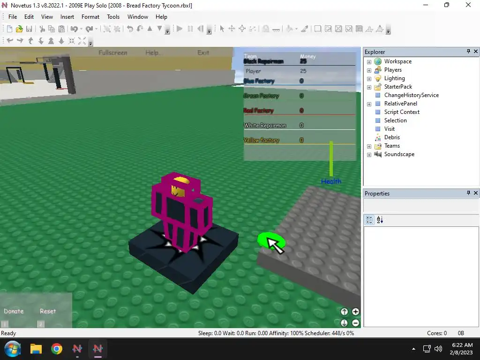Open the View menu
The width and height of the screenshot is (480, 360).
47,17
